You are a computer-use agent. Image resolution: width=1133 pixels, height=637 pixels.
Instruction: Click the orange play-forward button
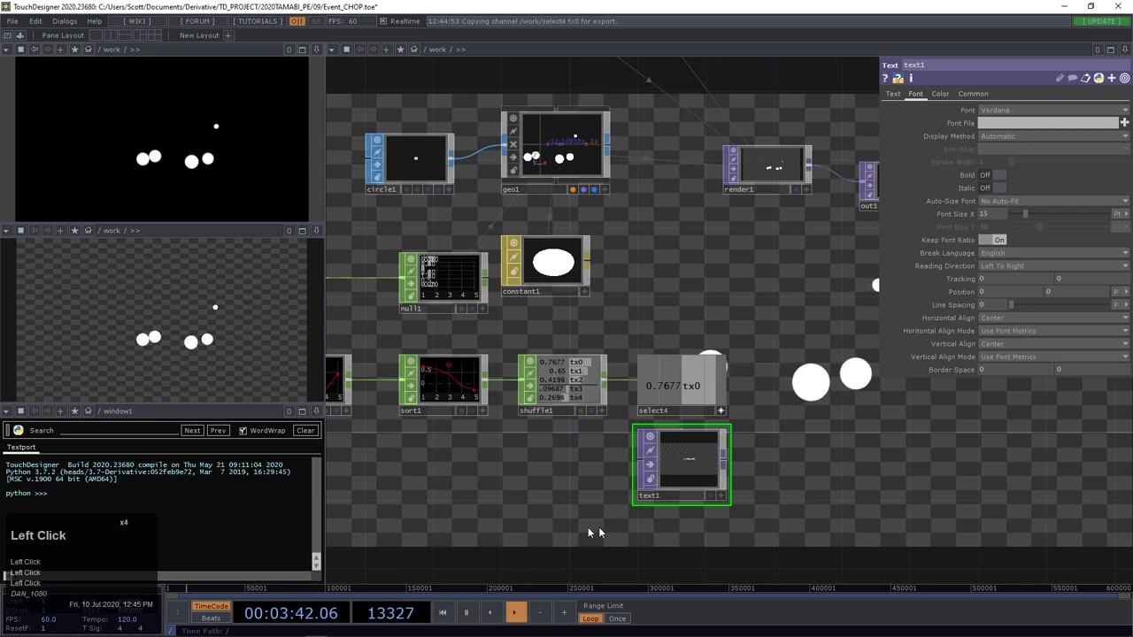coord(514,612)
